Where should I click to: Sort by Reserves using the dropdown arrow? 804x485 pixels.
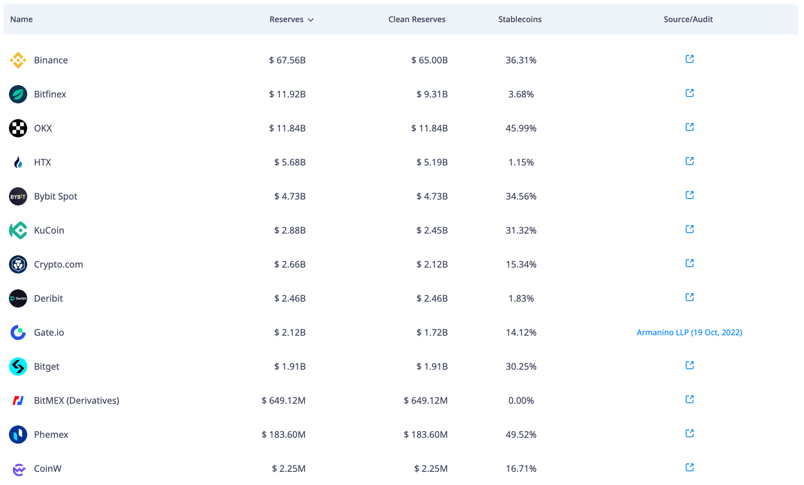coord(311,20)
